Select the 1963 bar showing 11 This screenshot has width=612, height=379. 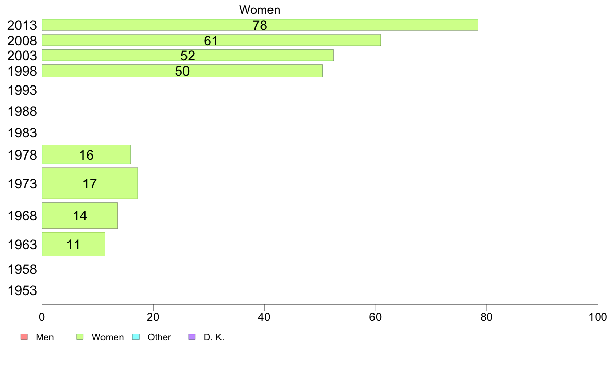(x=73, y=244)
